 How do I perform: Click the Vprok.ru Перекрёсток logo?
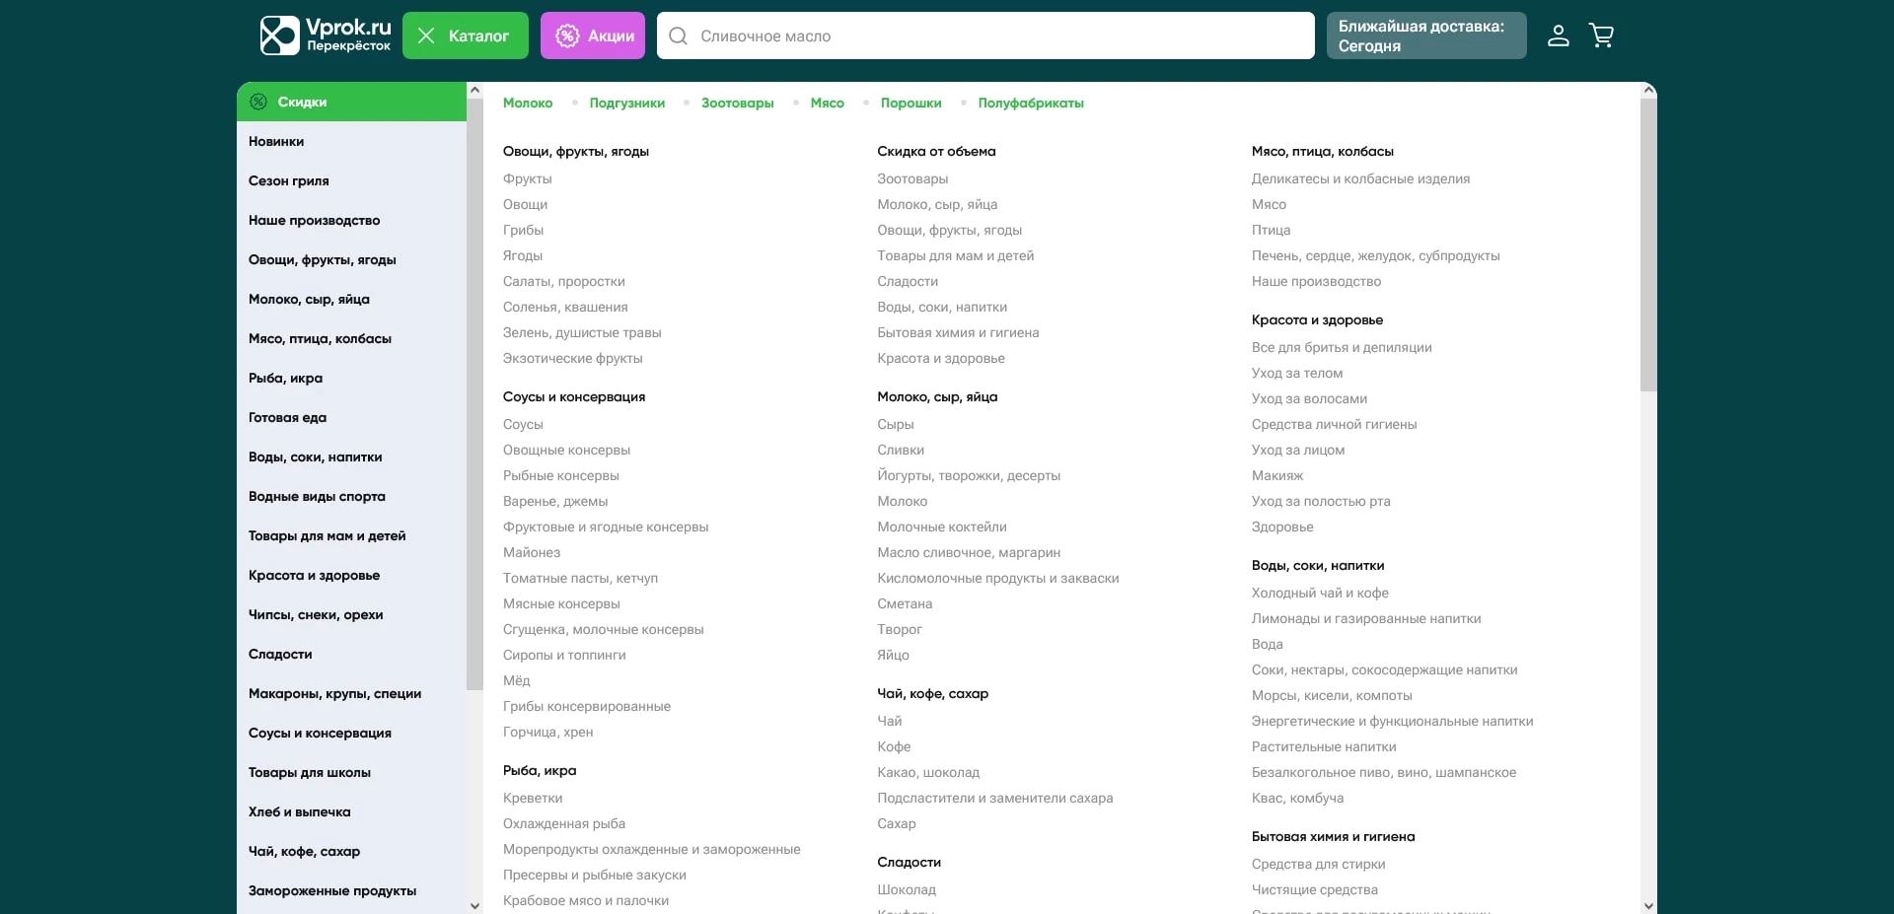coord(326,35)
